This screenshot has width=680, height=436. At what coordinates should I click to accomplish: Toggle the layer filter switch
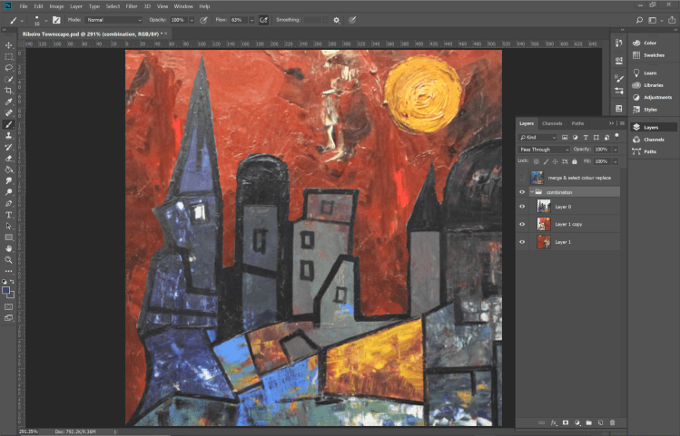(x=616, y=136)
